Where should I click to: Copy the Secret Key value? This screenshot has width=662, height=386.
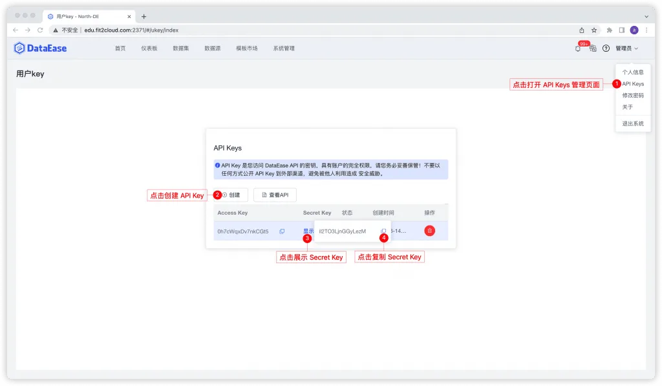pos(383,231)
